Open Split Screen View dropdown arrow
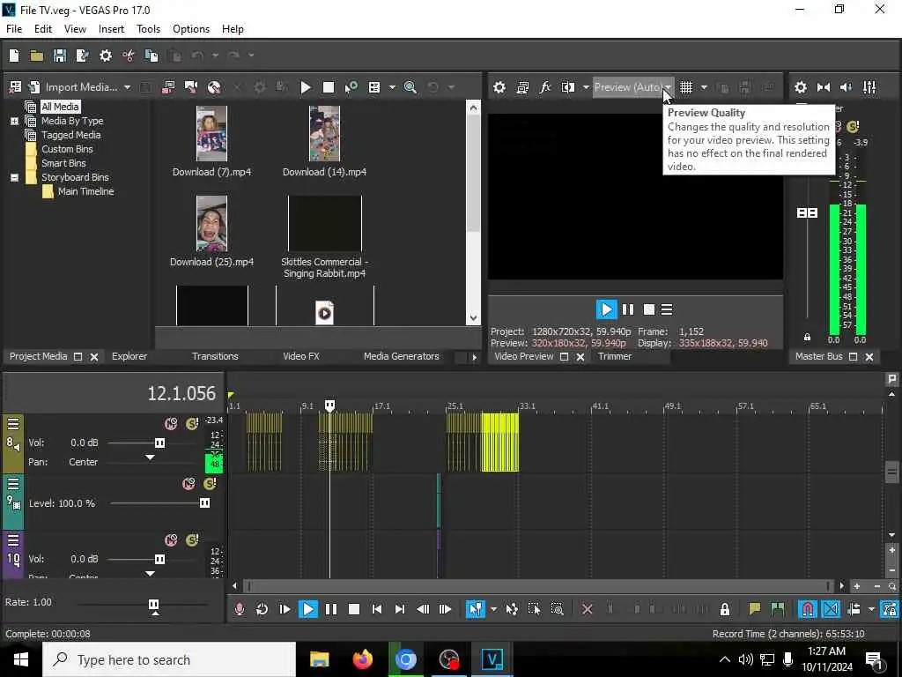The height and width of the screenshot is (677, 902). (586, 87)
